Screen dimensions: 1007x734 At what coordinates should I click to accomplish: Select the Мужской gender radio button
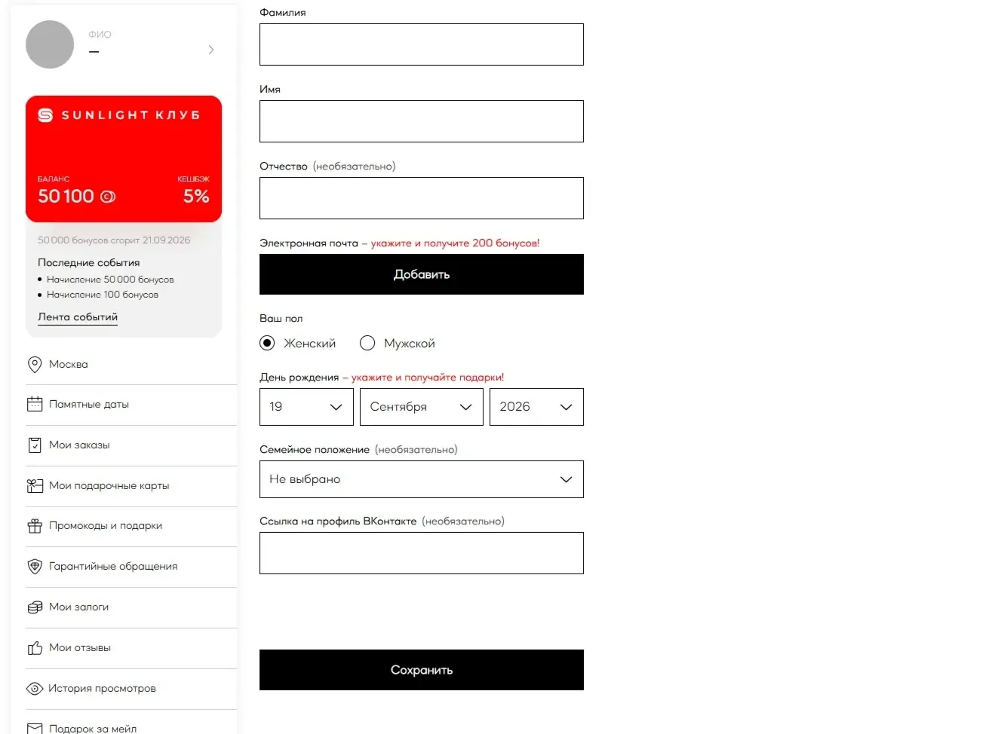[x=367, y=344]
